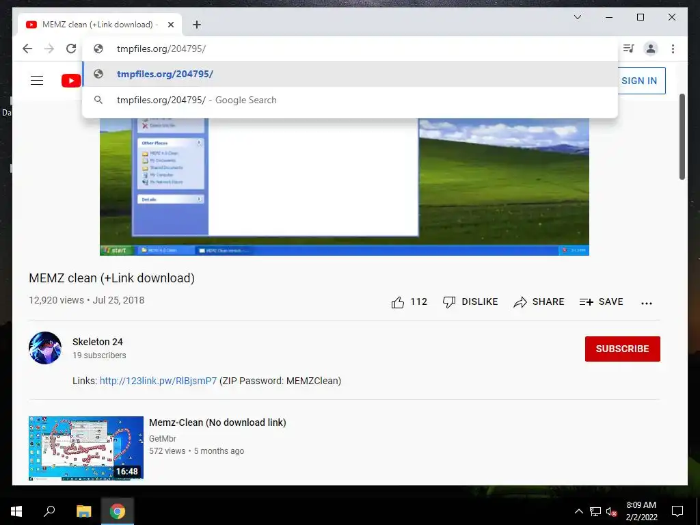Open a new tab with the plus button
The image size is (700, 525).
(x=196, y=25)
